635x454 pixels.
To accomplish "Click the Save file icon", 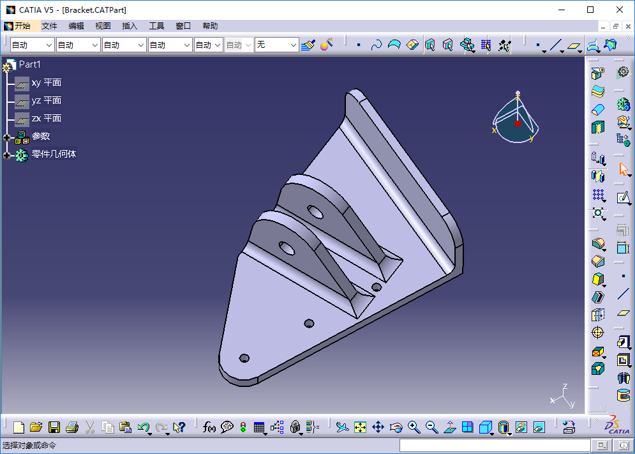I will (x=54, y=427).
